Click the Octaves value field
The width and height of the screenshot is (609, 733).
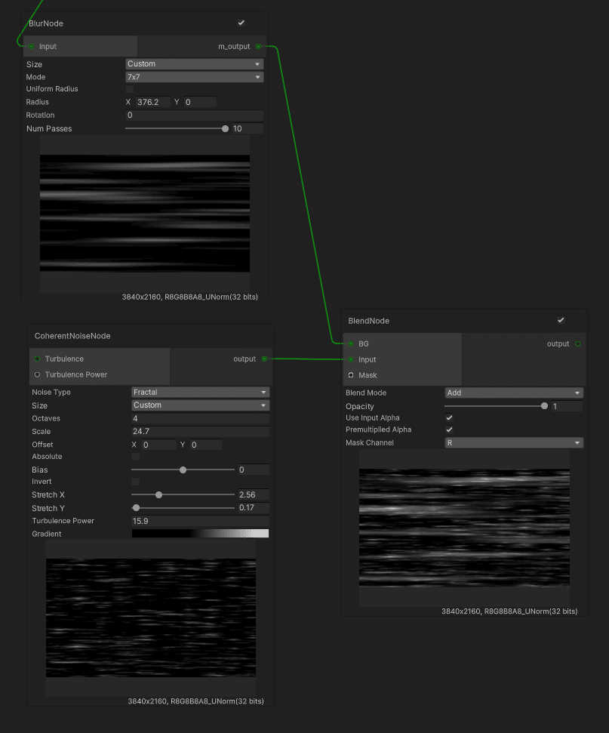pyautogui.click(x=201, y=418)
